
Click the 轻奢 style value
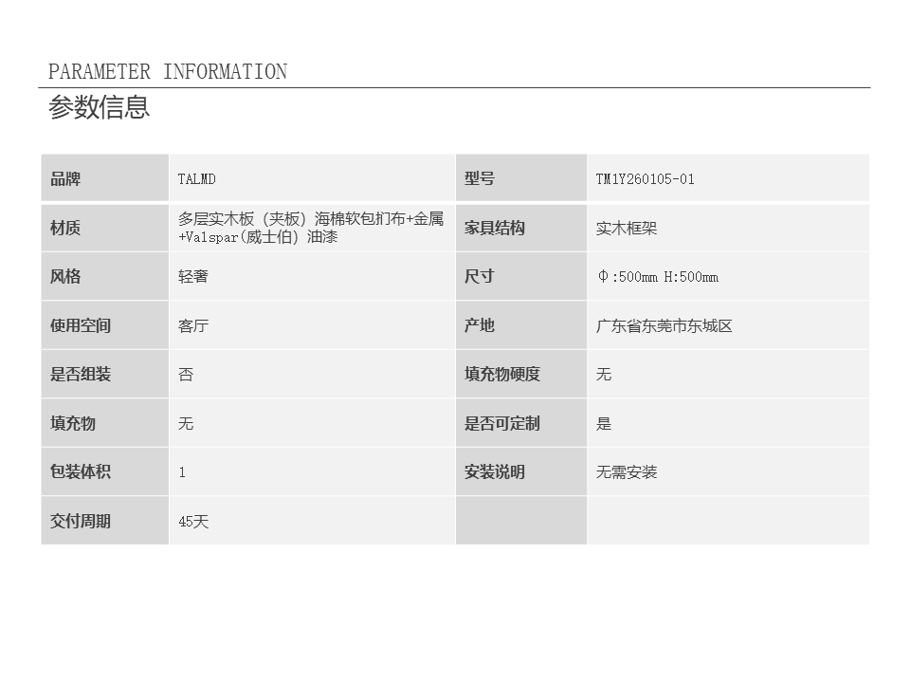(193, 277)
